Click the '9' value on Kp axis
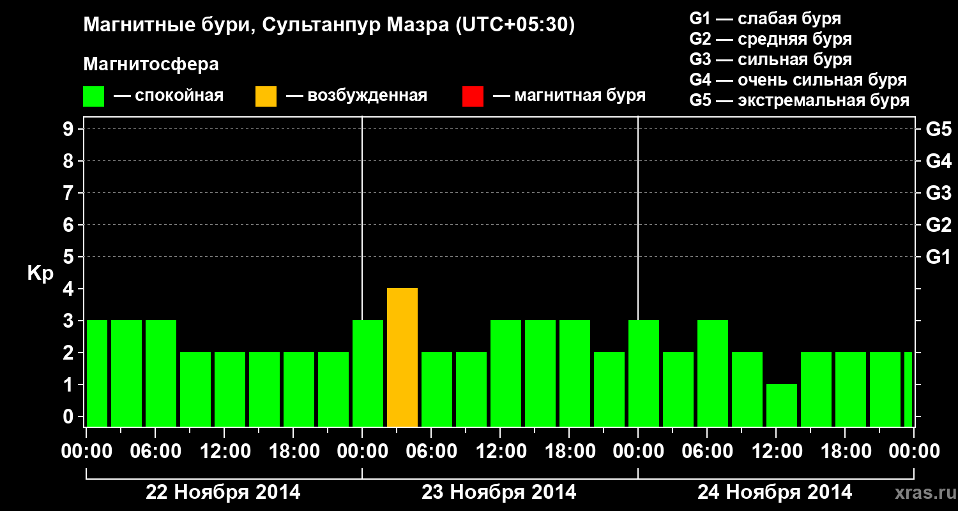 (x=70, y=130)
